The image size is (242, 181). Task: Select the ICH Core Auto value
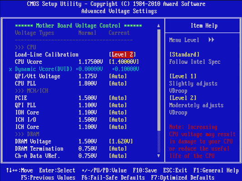coord(118,127)
